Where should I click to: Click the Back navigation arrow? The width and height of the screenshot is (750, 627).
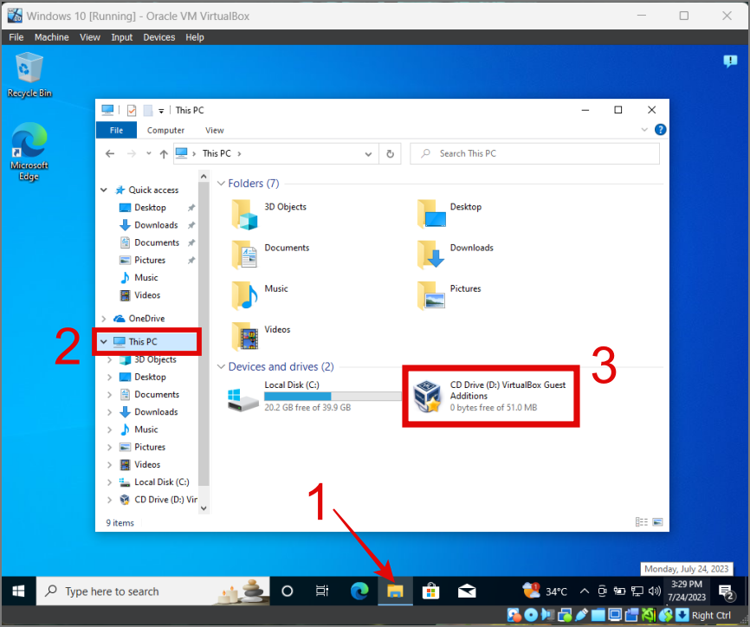110,153
